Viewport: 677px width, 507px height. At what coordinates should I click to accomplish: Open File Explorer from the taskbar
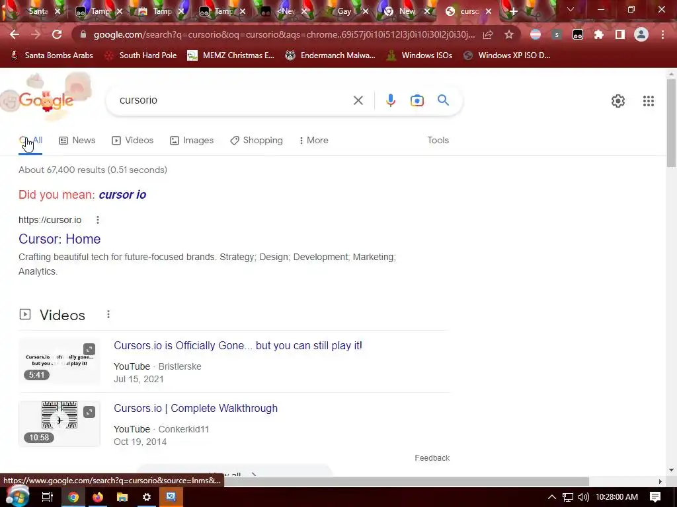(122, 497)
